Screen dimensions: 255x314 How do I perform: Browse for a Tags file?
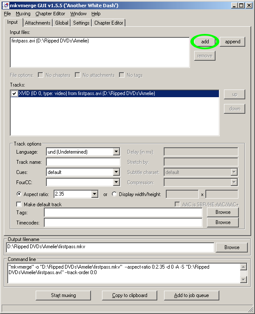coord(223,212)
